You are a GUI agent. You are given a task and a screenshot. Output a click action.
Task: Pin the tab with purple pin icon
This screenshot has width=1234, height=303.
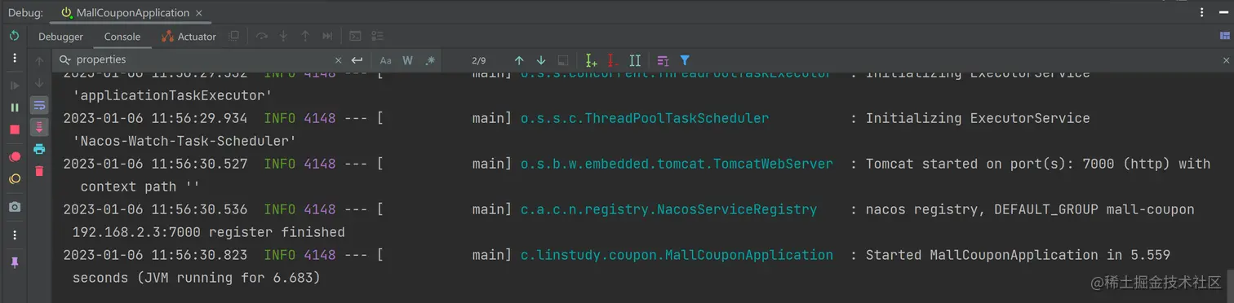coord(14,262)
